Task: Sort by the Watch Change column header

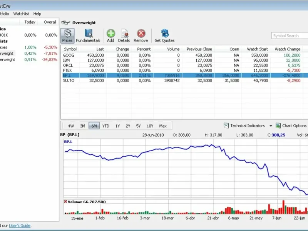Action: [287, 49]
